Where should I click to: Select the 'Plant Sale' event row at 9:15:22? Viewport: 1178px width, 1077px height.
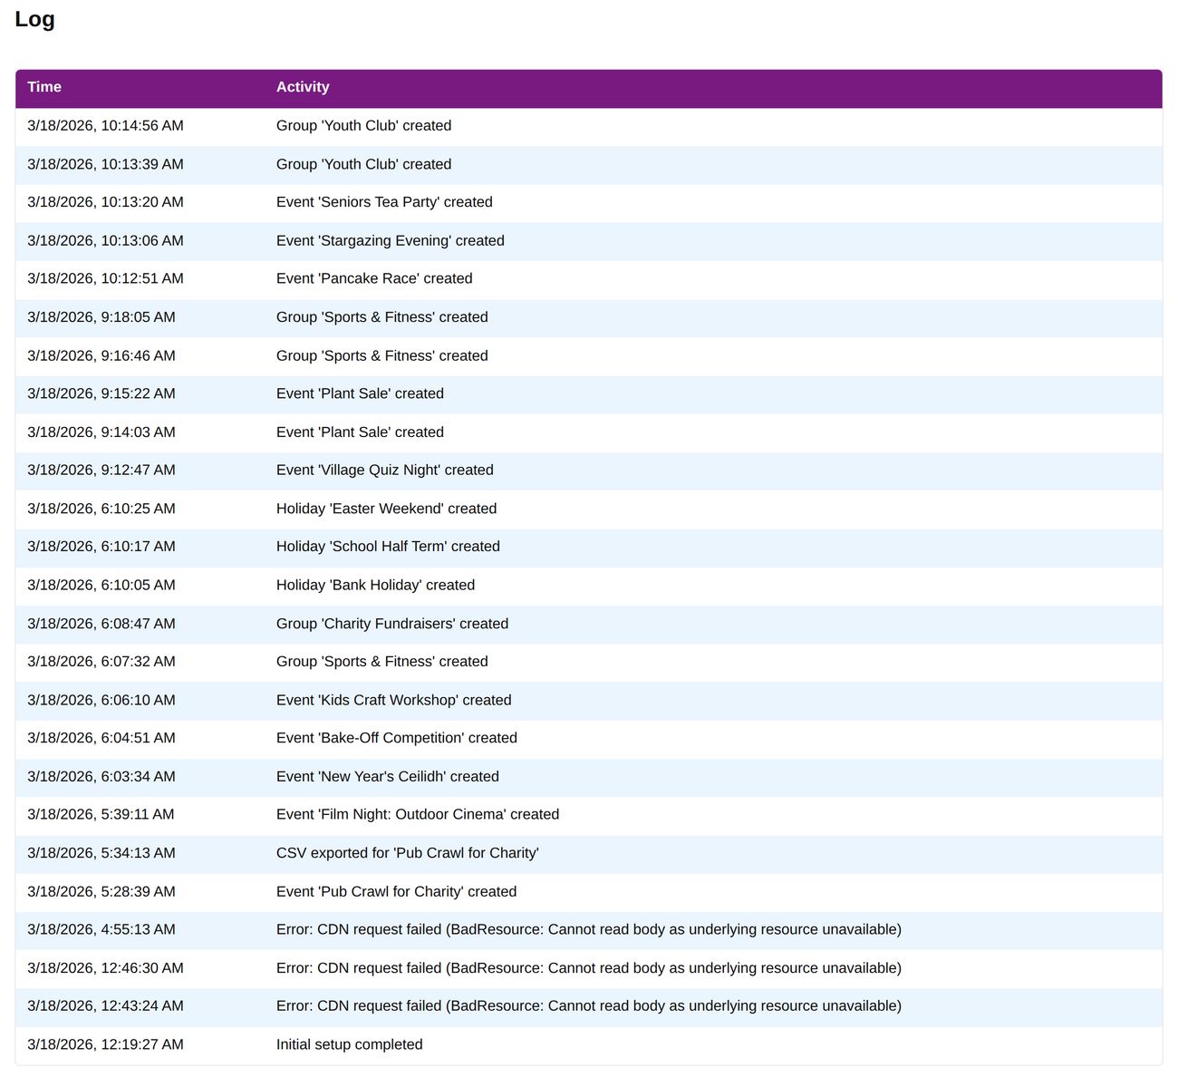coord(360,393)
